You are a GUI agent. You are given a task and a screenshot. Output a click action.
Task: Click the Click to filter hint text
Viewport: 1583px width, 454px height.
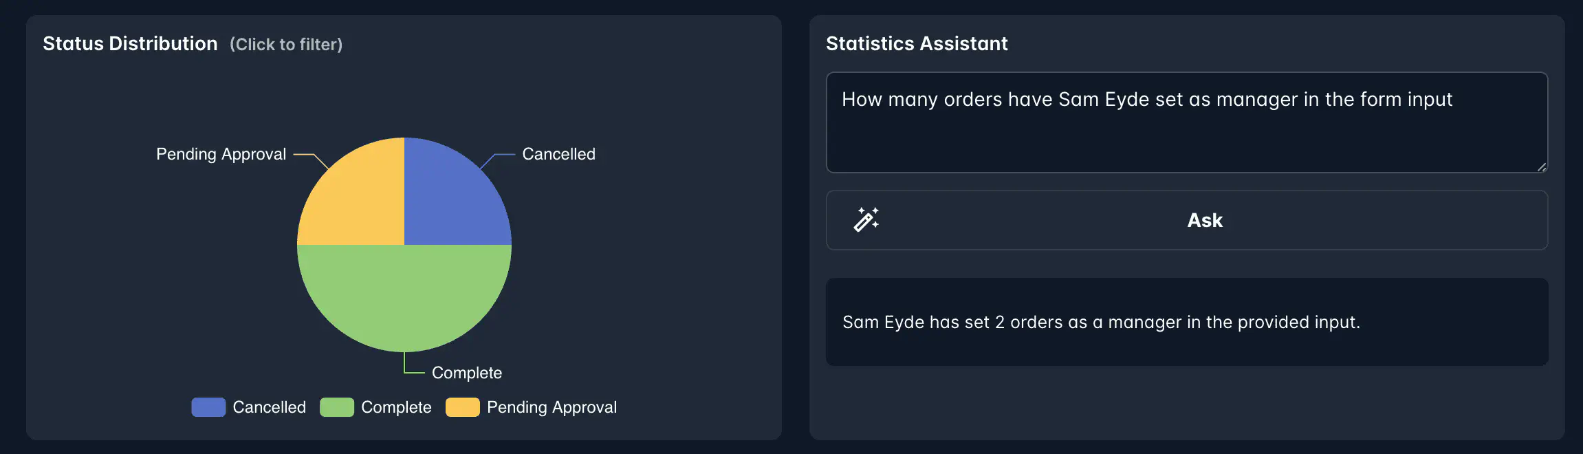coord(287,45)
